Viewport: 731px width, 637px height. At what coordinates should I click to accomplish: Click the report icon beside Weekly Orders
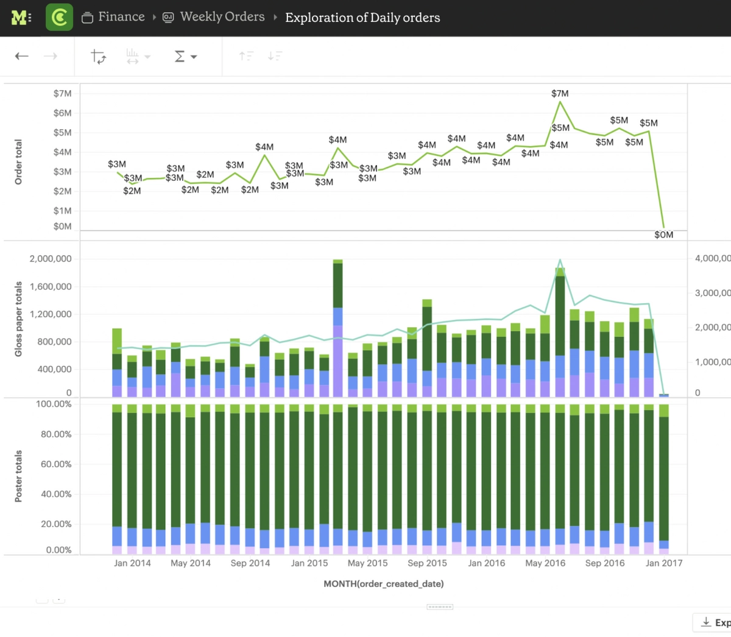pyautogui.click(x=168, y=17)
